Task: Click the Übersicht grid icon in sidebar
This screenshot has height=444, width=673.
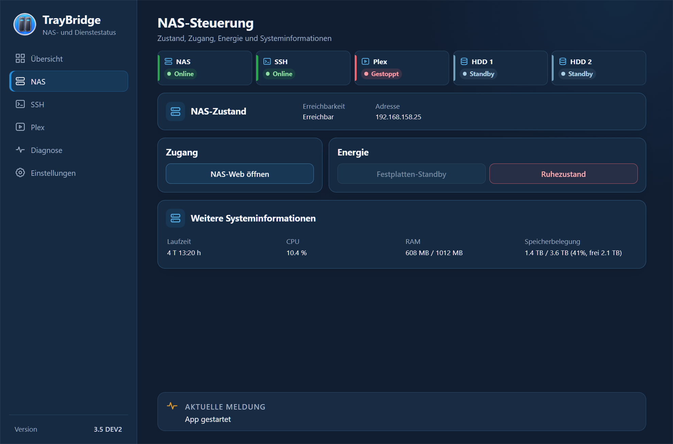Action: coord(20,58)
